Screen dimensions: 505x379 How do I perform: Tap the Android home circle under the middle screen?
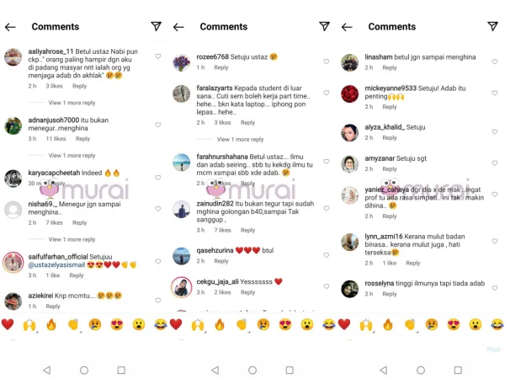pyautogui.click(x=252, y=370)
